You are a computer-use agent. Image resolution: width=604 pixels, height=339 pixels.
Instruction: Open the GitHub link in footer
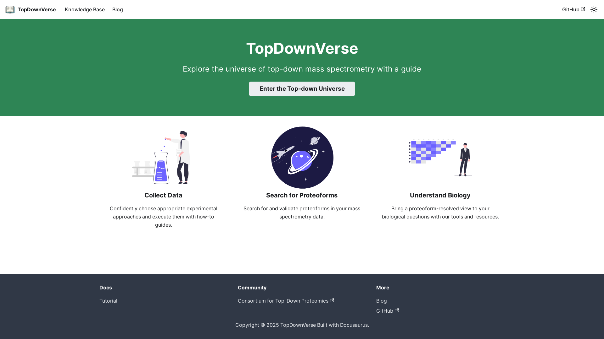click(x=388, y=311)
